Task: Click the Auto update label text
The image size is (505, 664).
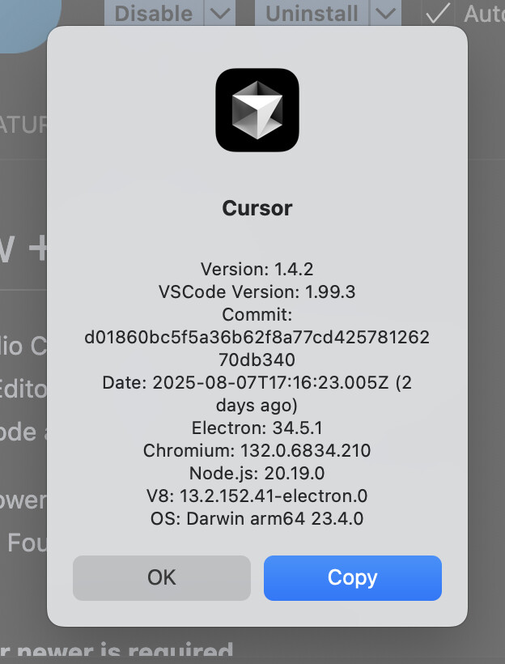Action: coord(484,14)
